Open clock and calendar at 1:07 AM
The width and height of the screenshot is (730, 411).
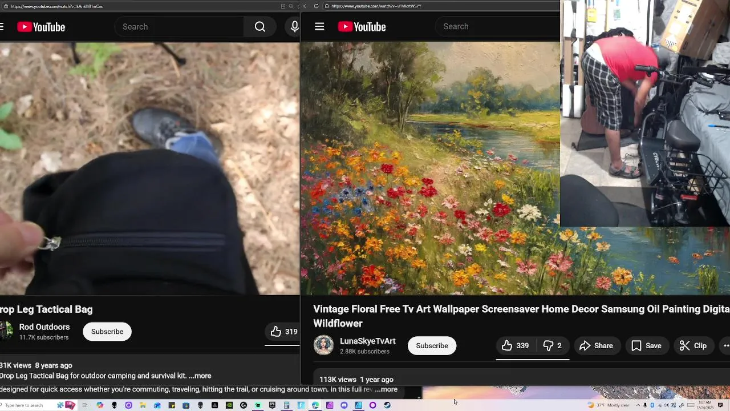click(705, 405)
